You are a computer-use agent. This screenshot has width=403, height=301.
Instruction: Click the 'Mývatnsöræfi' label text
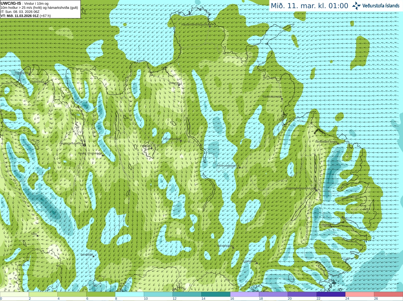172,139
